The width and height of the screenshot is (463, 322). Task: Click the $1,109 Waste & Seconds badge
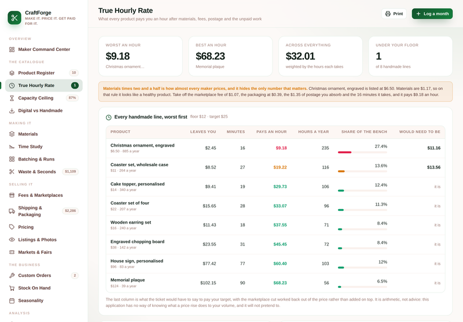tap(70, 171)
